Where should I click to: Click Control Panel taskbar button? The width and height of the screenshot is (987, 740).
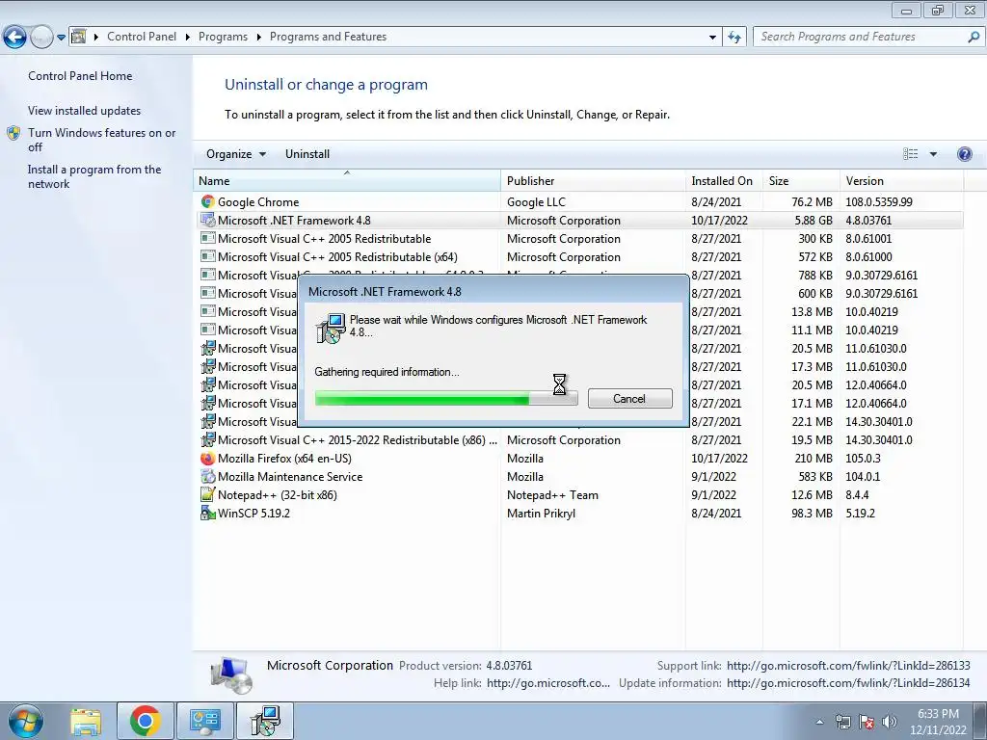205,721
